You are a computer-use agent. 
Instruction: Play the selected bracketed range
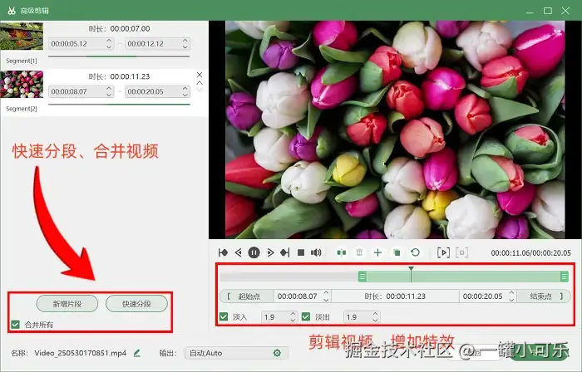pyautogui.click(x=443, y=252)
